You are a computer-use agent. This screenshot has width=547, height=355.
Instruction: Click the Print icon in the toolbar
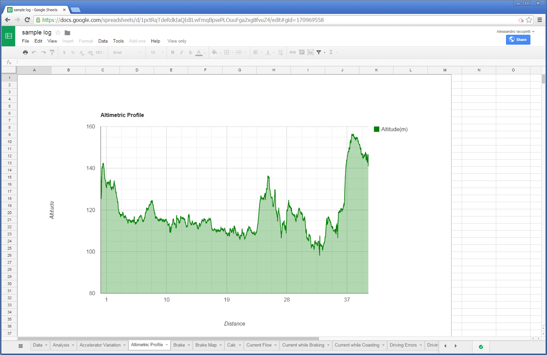click(25, 52)
